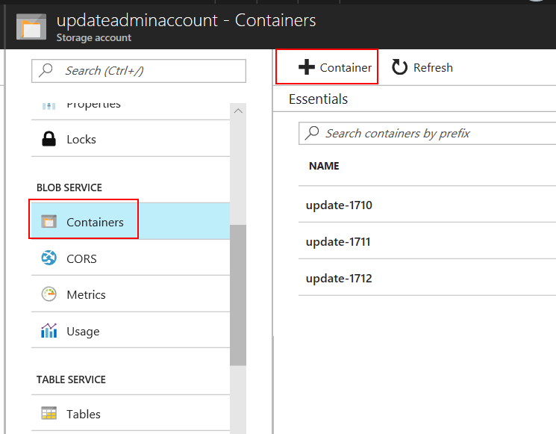Click magnifier icon in container prefix search
Viewport: 556px width, 434px height.
[312, 133]
